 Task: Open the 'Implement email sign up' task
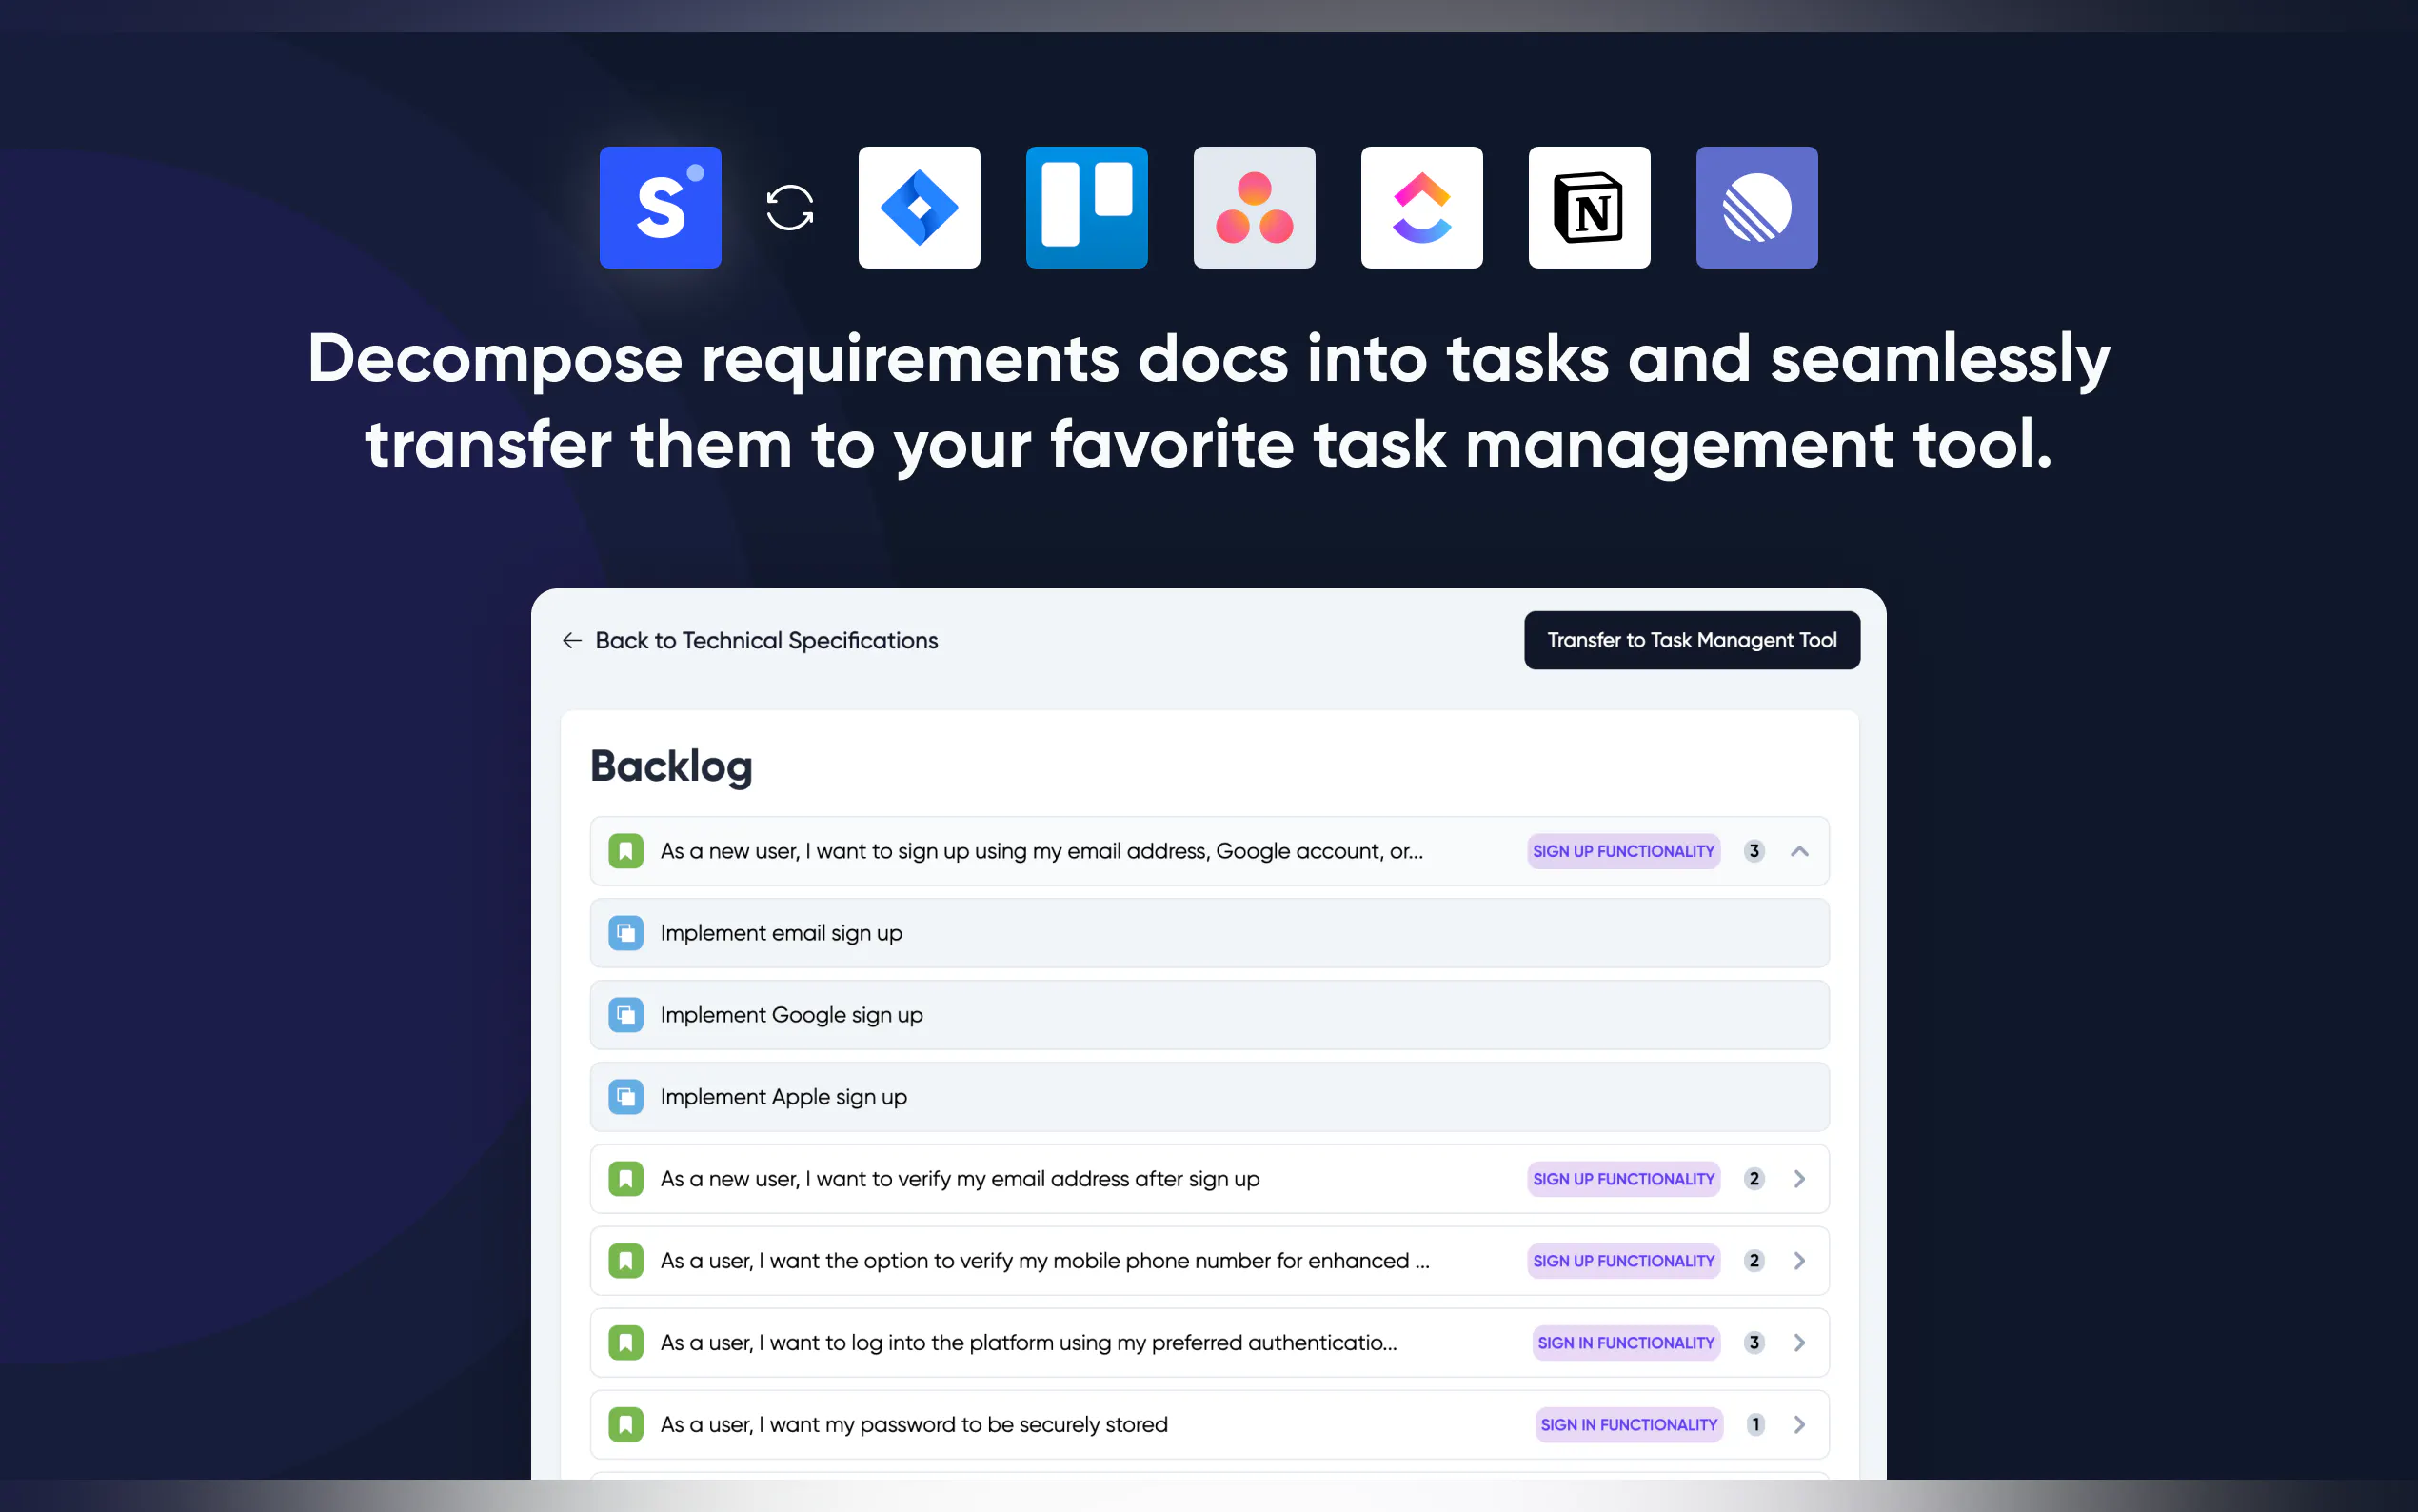coord(1210,933)
